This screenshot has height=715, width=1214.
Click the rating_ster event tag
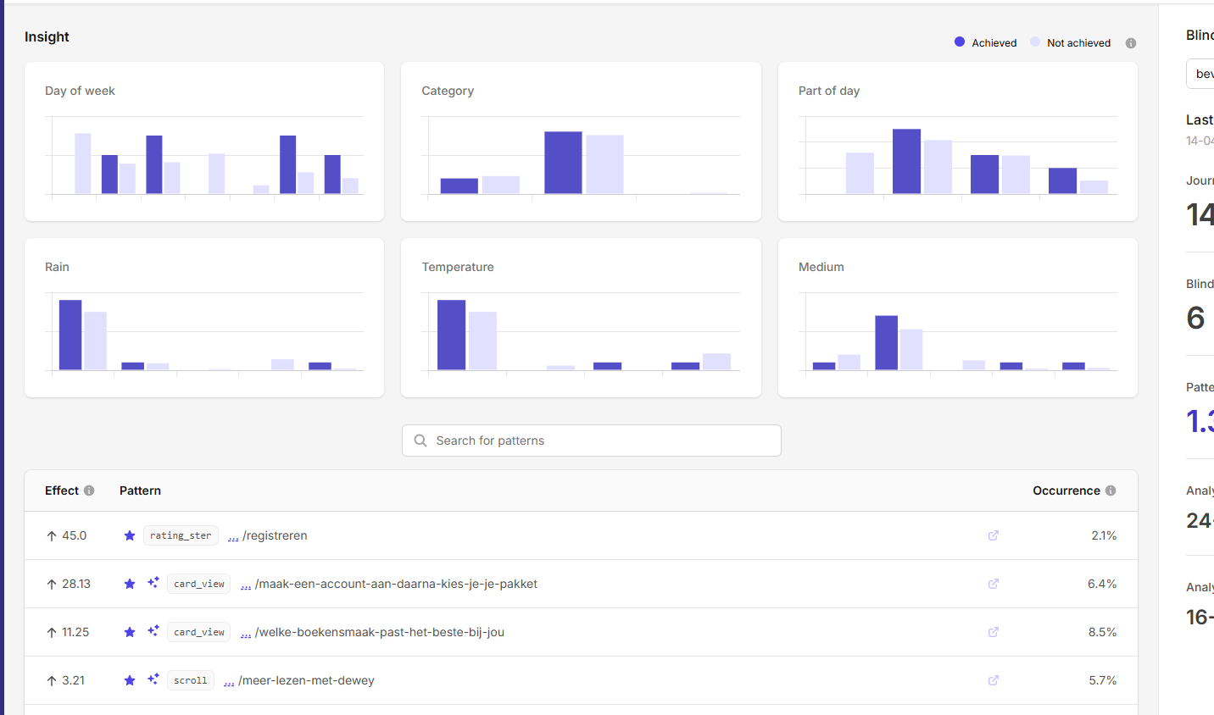pos(181,535)
